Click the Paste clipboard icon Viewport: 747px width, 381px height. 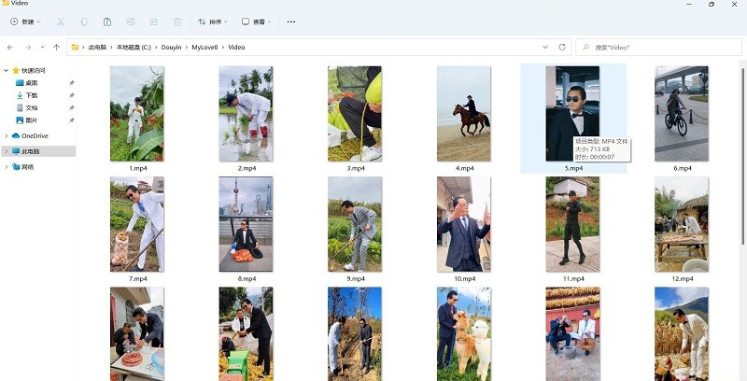pyautogui.click(x=107, y=21)
